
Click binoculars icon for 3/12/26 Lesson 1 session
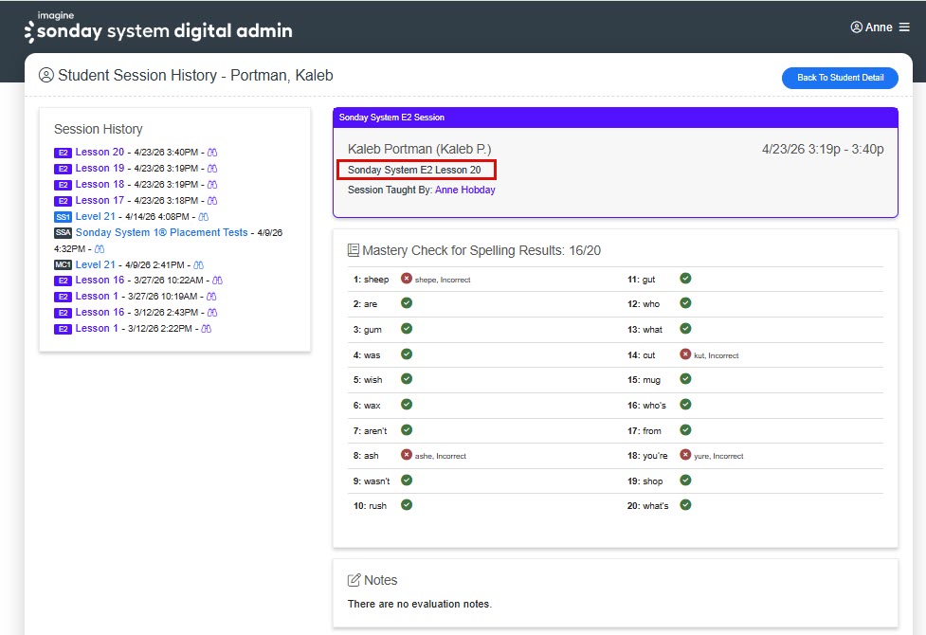click(206, 329)
